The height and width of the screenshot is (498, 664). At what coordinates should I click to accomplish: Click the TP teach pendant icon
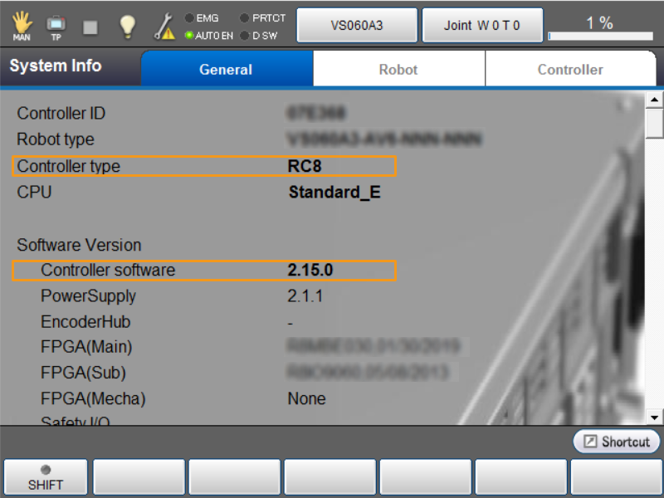tap(56, 27)
